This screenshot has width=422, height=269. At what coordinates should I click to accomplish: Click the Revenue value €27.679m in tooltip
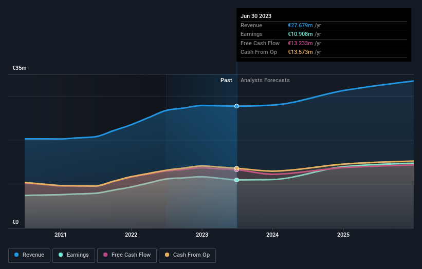tap(300, 25)
